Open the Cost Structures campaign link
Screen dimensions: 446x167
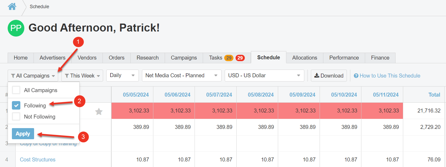tap(38, 160)
